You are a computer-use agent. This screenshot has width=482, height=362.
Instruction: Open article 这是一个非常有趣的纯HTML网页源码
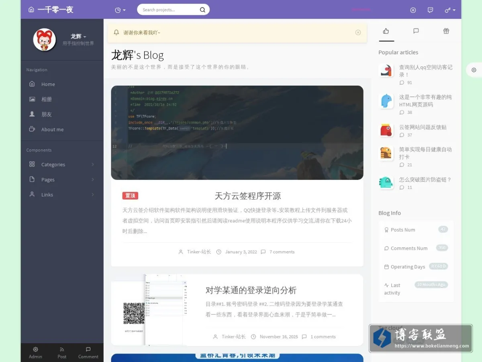point(425,101)
